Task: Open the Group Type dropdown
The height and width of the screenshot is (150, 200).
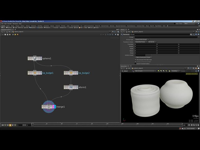Action: (142, 39)
